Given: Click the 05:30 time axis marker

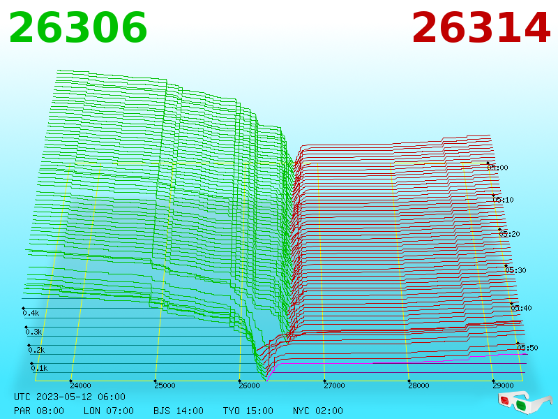Looking at the screenshot, I should [x=515, y=270].
